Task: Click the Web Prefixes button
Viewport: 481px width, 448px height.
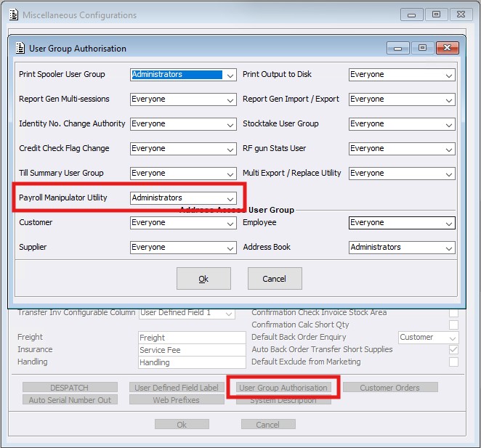Action: [176, 400]
